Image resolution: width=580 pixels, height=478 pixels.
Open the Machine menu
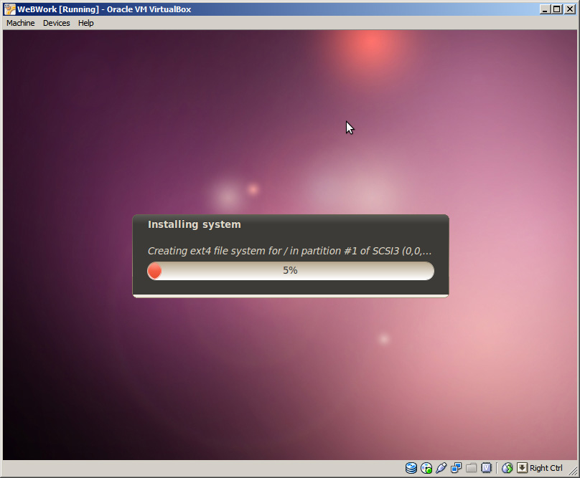pos(20,23)
